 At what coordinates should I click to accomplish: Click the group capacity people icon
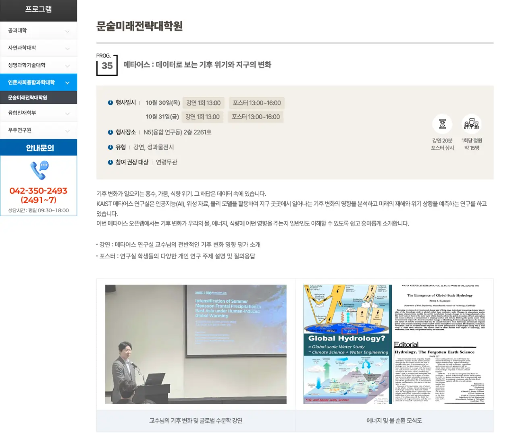pos(471,124)
